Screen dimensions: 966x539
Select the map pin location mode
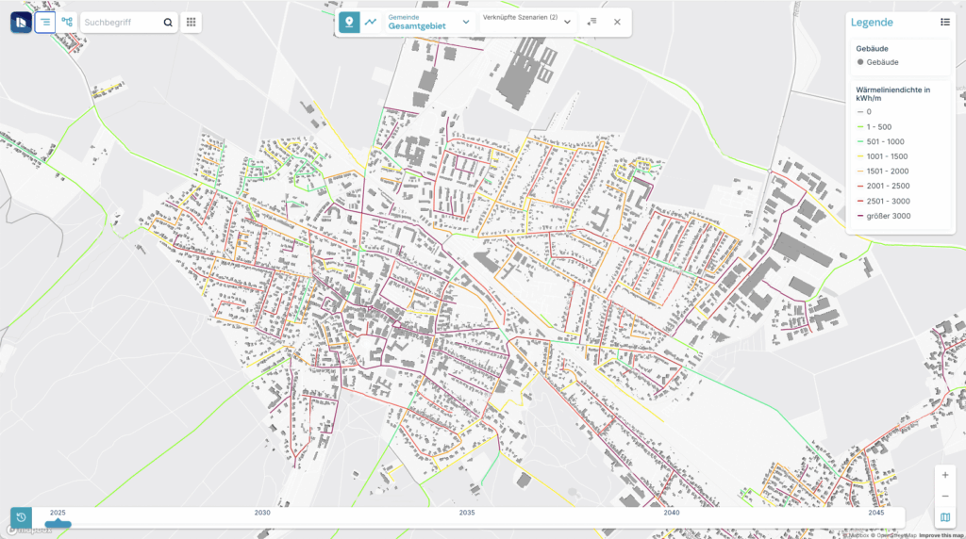coord(350,22)
